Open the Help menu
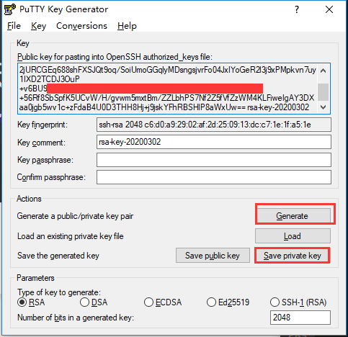The image size is (348, 337). point(127,26)
